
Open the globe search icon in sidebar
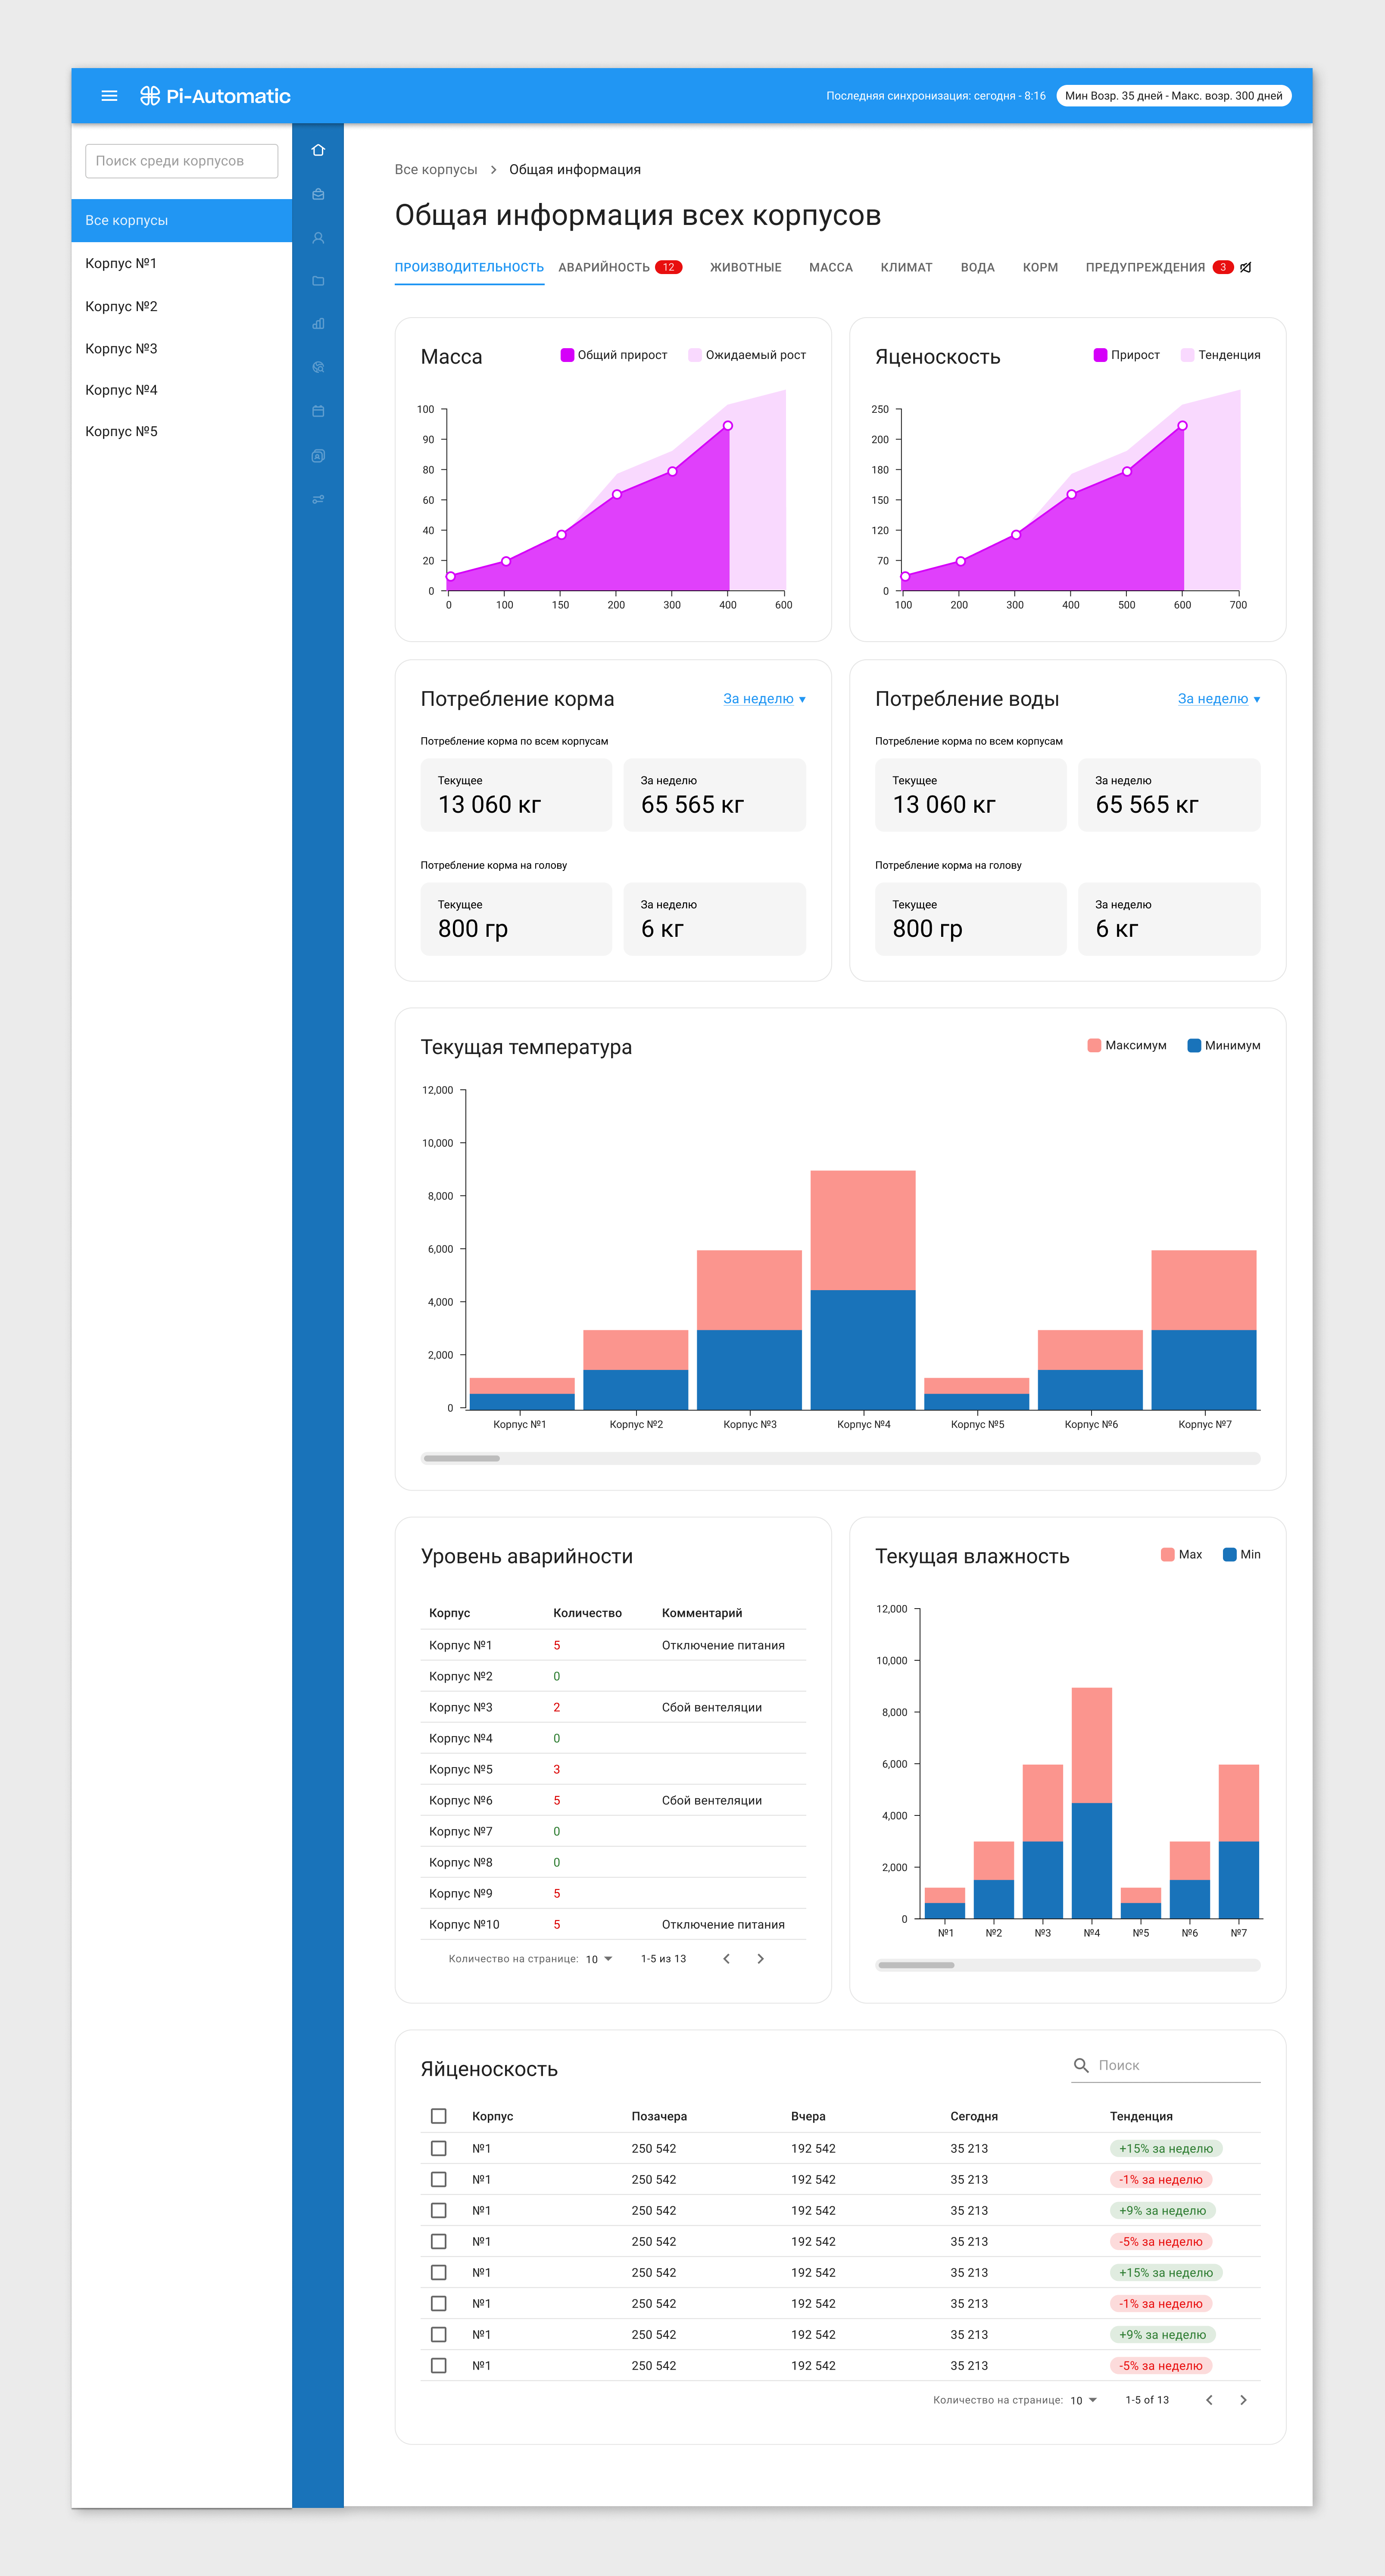click(318, 367)
